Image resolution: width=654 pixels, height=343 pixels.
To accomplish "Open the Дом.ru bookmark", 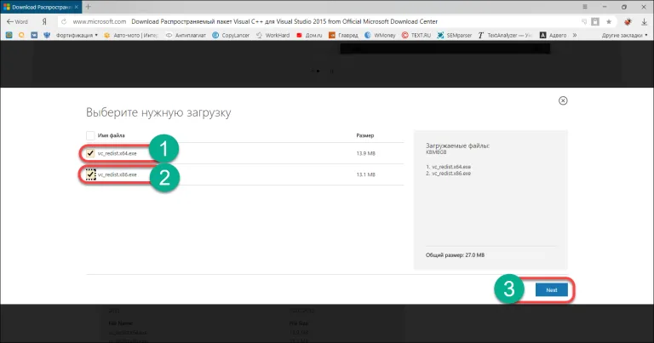I will (x=309, y=36).
